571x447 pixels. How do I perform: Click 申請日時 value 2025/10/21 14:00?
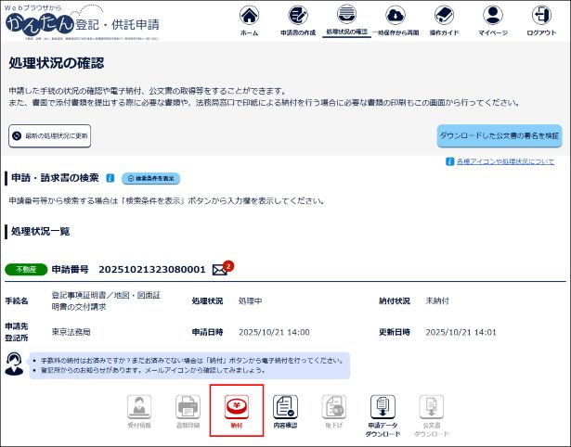coord(274,332)
